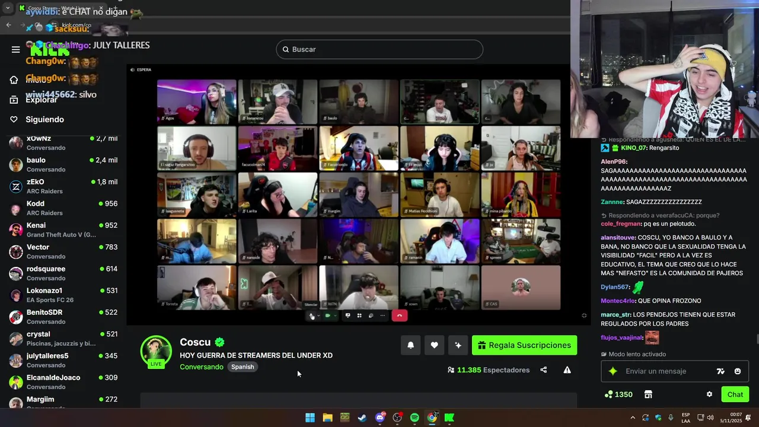Image resolution: width=759 pixels, height=427 pixels.
Task: Expand camera options arrow in call bar
Action: coord(335,316)
